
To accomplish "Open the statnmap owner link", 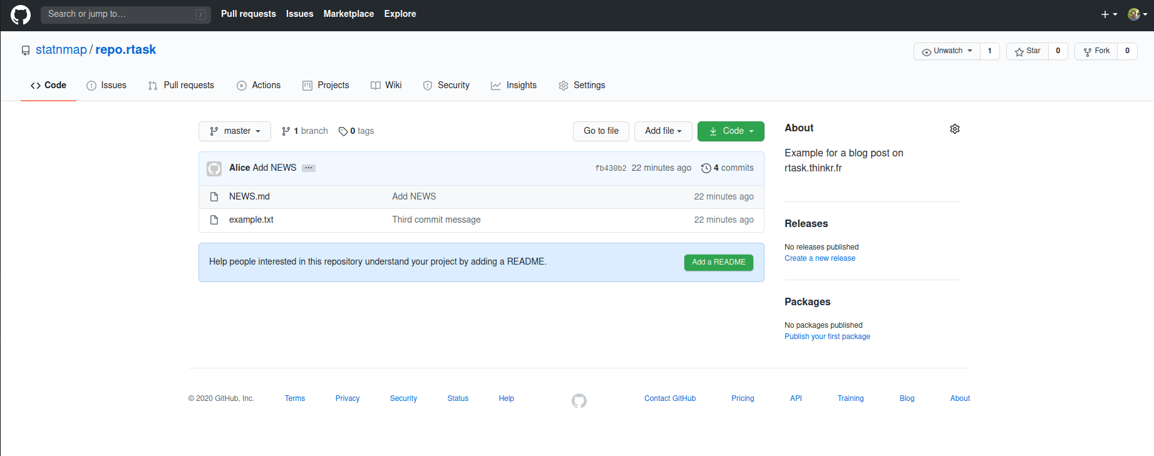I will 61,50.
